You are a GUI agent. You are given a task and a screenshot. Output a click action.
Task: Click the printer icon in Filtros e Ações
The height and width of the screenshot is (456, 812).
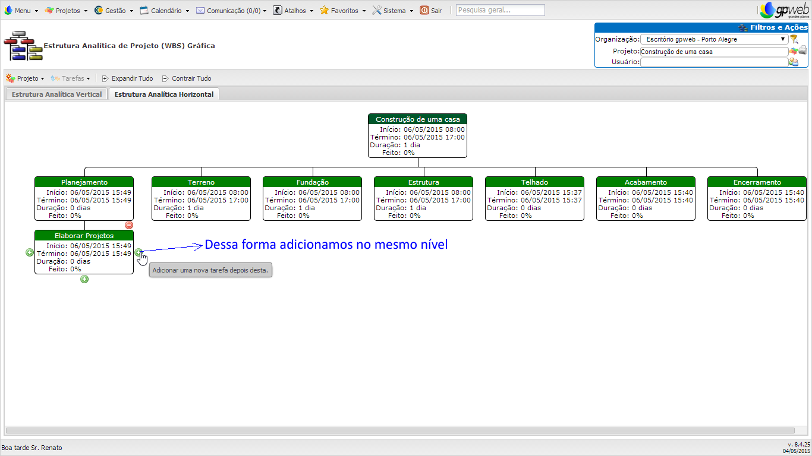[x=802, y=50]
